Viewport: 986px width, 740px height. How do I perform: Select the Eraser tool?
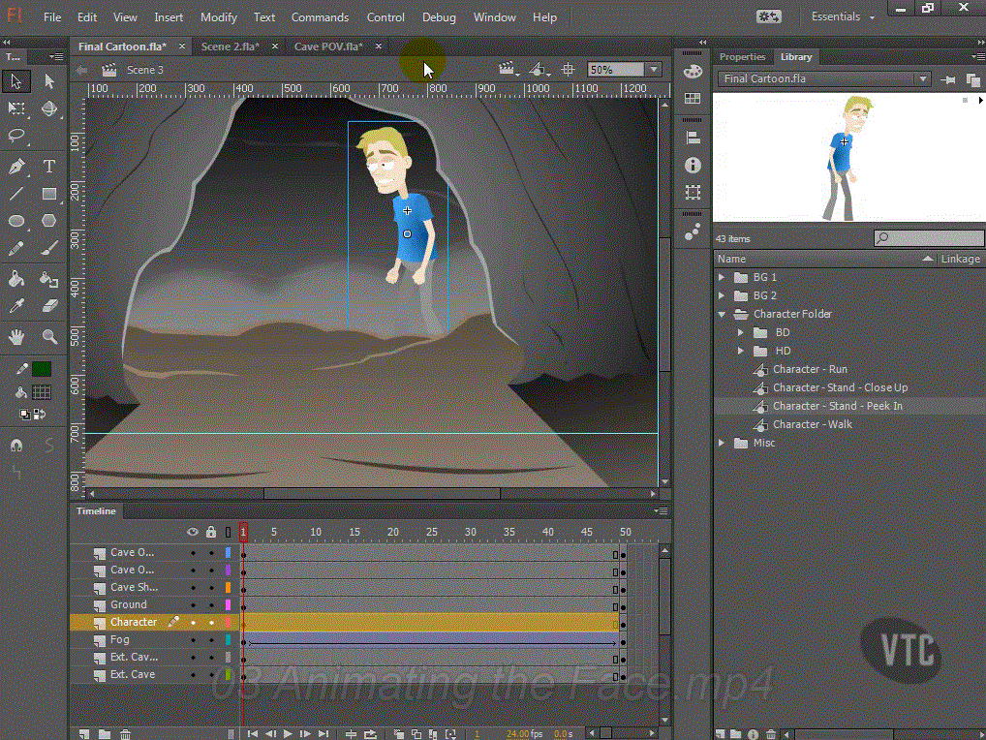[x=49, y=306]
